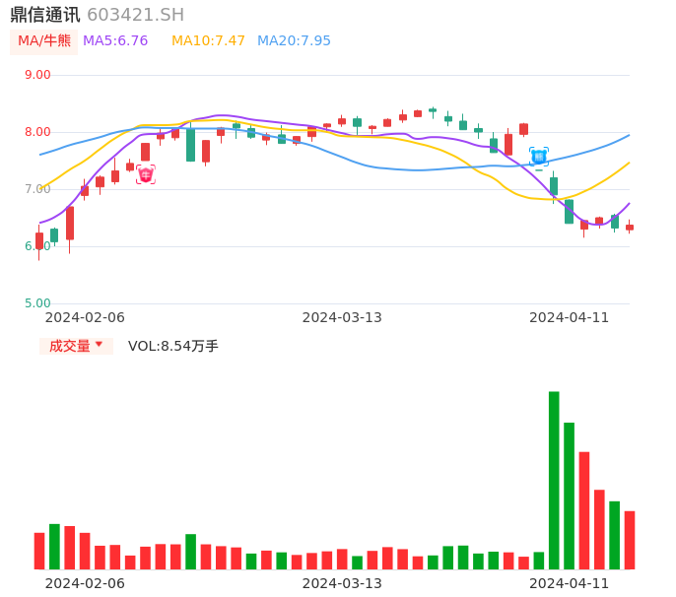Click the MA5:6.76 legend label
Viewport: 676px width, 597px height.
tap(115, 41)
